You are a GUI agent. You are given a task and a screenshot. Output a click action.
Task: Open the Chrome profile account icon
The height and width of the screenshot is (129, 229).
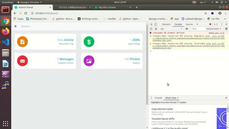220,13
